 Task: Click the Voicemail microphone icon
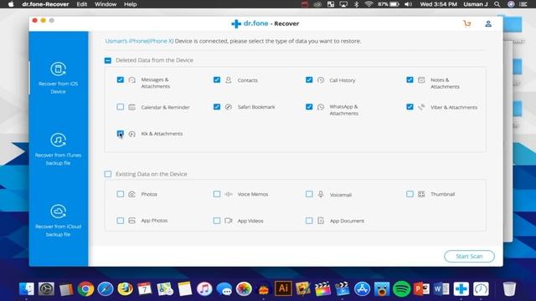pos(321,194)
